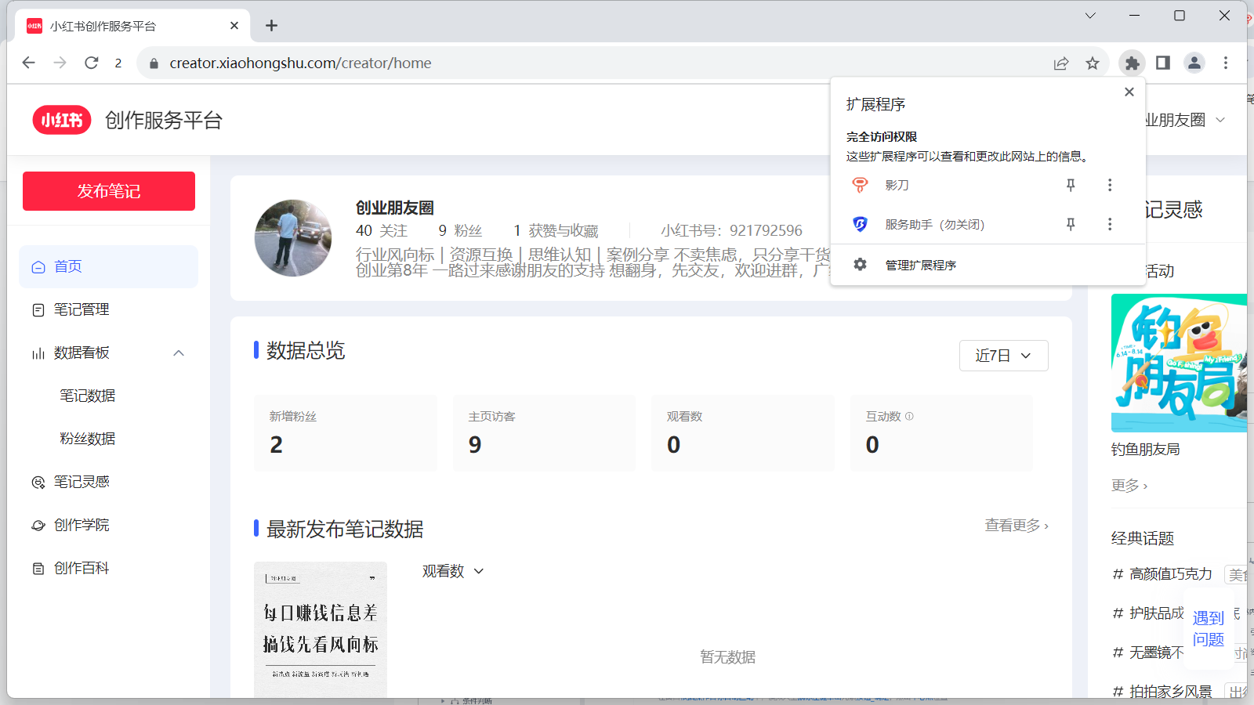Open more options for 服务助手 extension
Image resolution: width=1254 pixels, height=705 pixels.
1109,225
